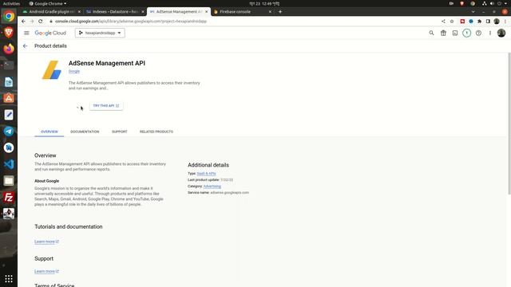Screen dimensions: 511x287
Task: Open the tab search chevron in Chrome
Action: 473,12
